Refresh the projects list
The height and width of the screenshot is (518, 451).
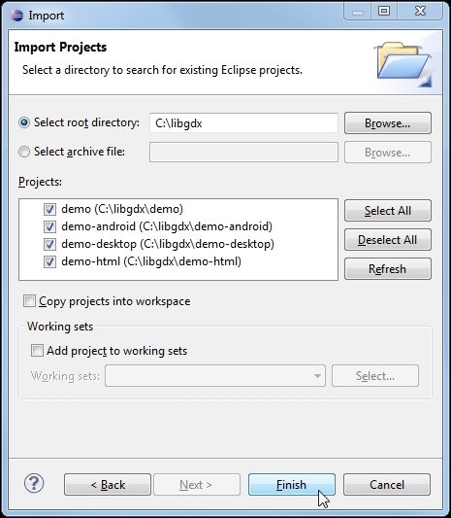click(388, 268)
